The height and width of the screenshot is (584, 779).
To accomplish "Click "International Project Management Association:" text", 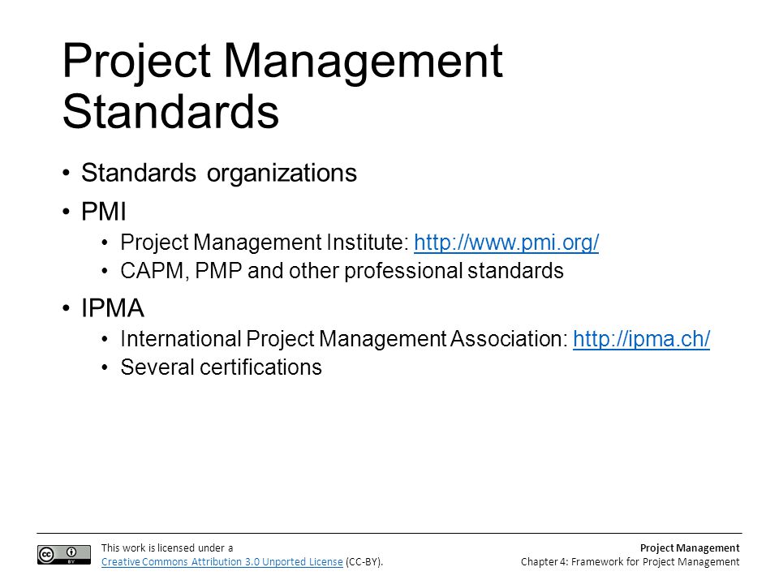I will click(x=344, y=339).
